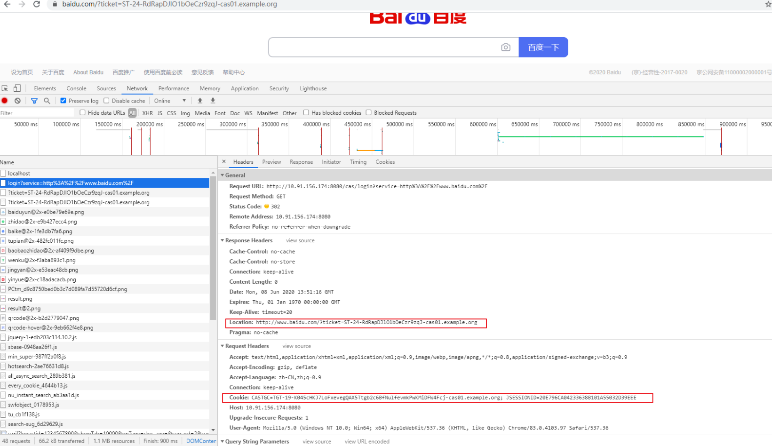Select the baike@2x-1fe3db7fa6.png request
772x446 pixels.
104,231
